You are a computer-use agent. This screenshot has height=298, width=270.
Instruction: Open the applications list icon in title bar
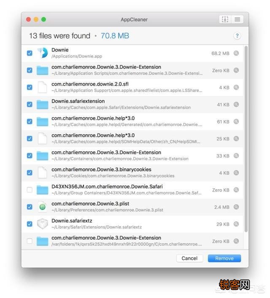(x=237, y=19)
